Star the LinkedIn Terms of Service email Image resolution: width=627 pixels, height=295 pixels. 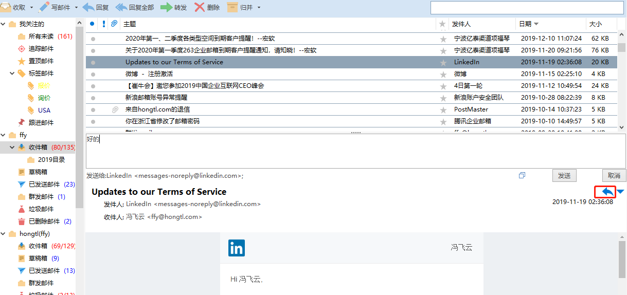443,62
